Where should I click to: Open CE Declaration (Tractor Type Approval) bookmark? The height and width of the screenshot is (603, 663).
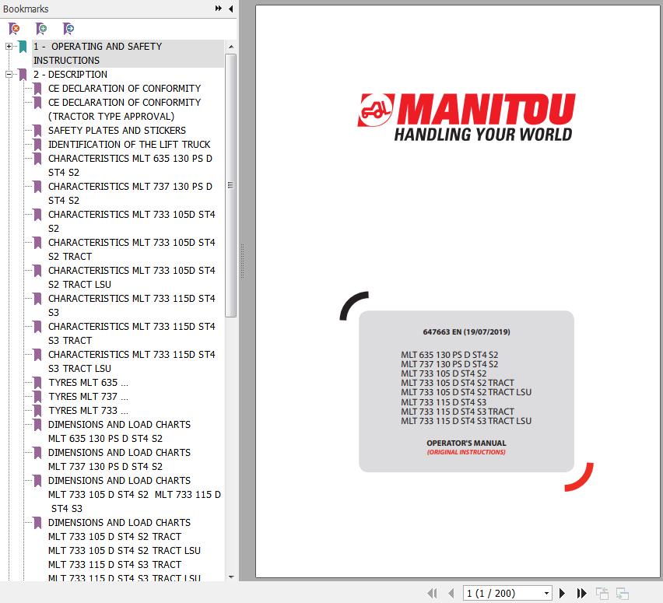(125, 109)
